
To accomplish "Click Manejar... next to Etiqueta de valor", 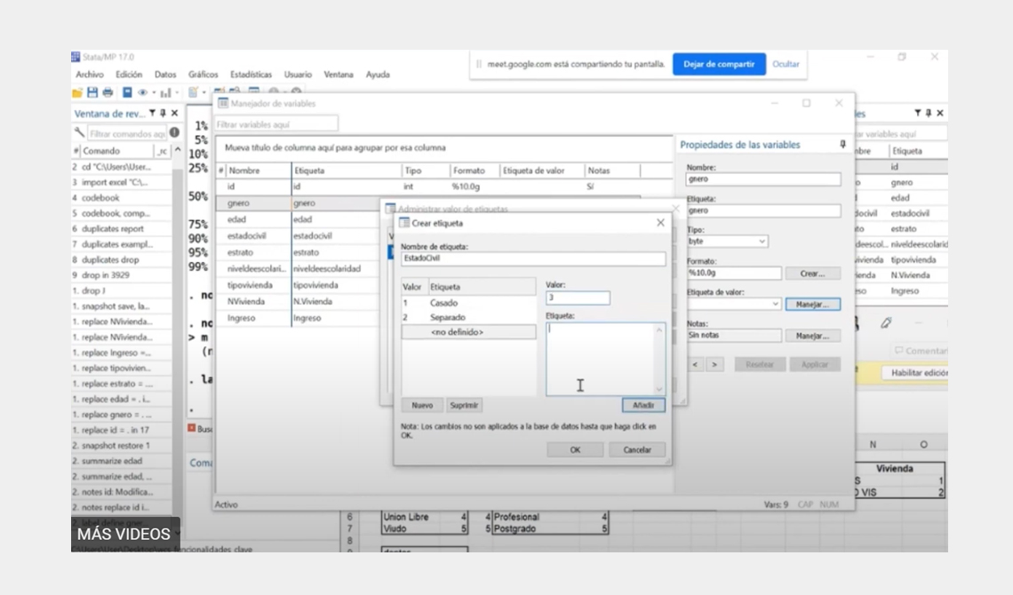I will (812, 304).
